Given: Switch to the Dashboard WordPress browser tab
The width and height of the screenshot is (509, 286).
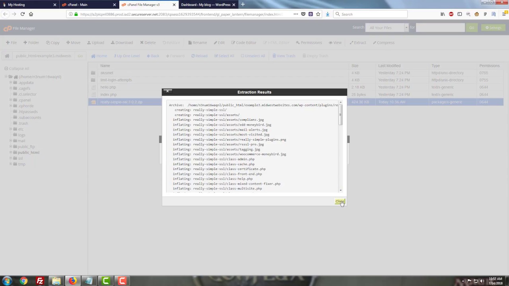Looking at the screenshot, I should [x=208, y=4].
